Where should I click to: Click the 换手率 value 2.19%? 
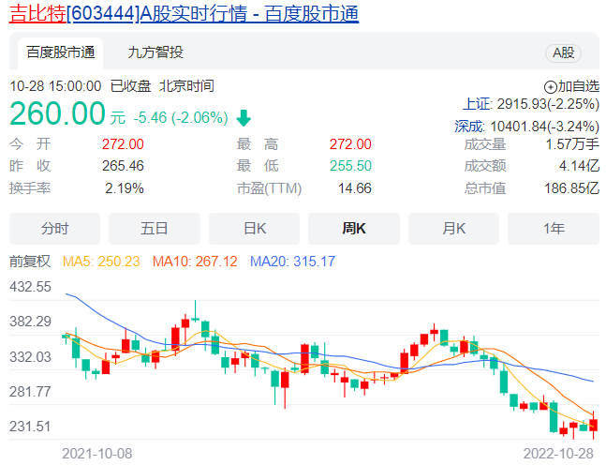pos(125,188)
